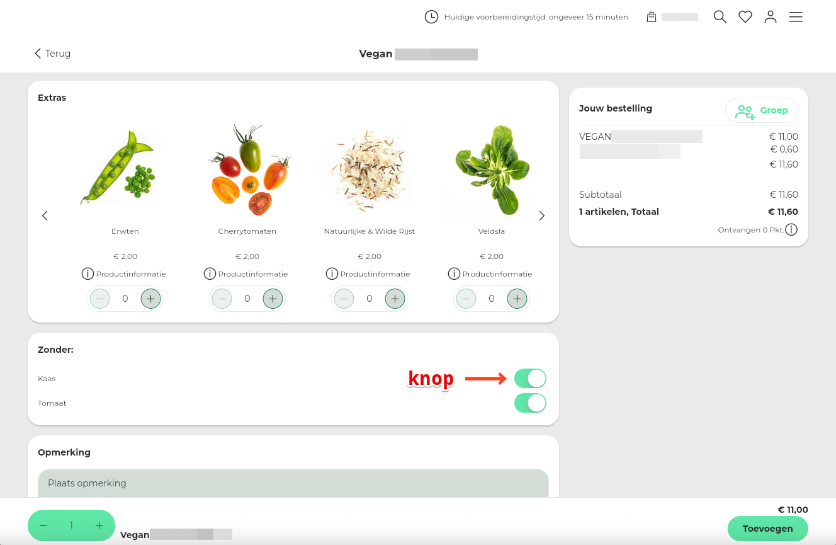Click the preparation time clock icon
This screenshot has width=836, height=545.
click(x=431, y=17)
